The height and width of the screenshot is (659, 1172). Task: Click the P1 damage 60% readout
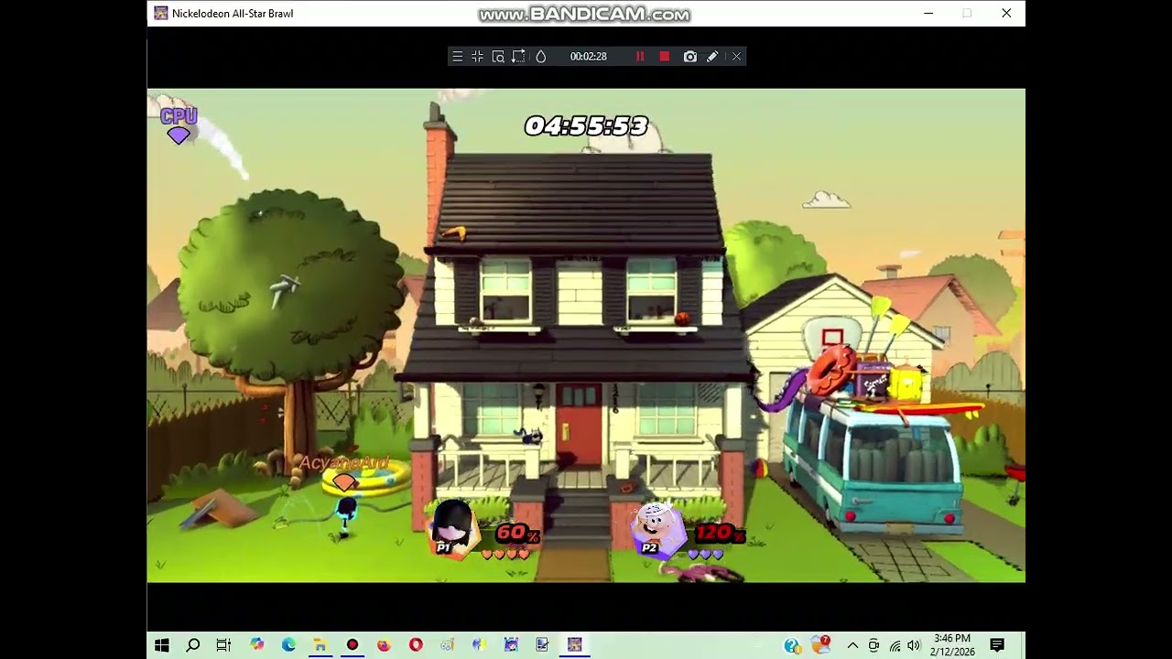pos(517,533)
